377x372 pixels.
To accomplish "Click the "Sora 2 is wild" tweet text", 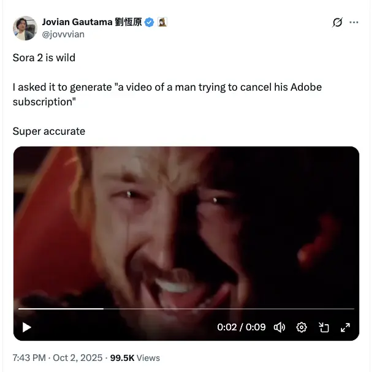I will tap(44, 58).
